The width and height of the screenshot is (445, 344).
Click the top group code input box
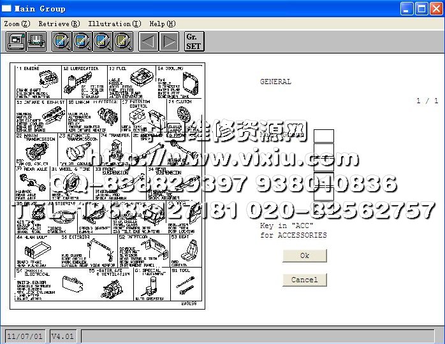[323, 136]
